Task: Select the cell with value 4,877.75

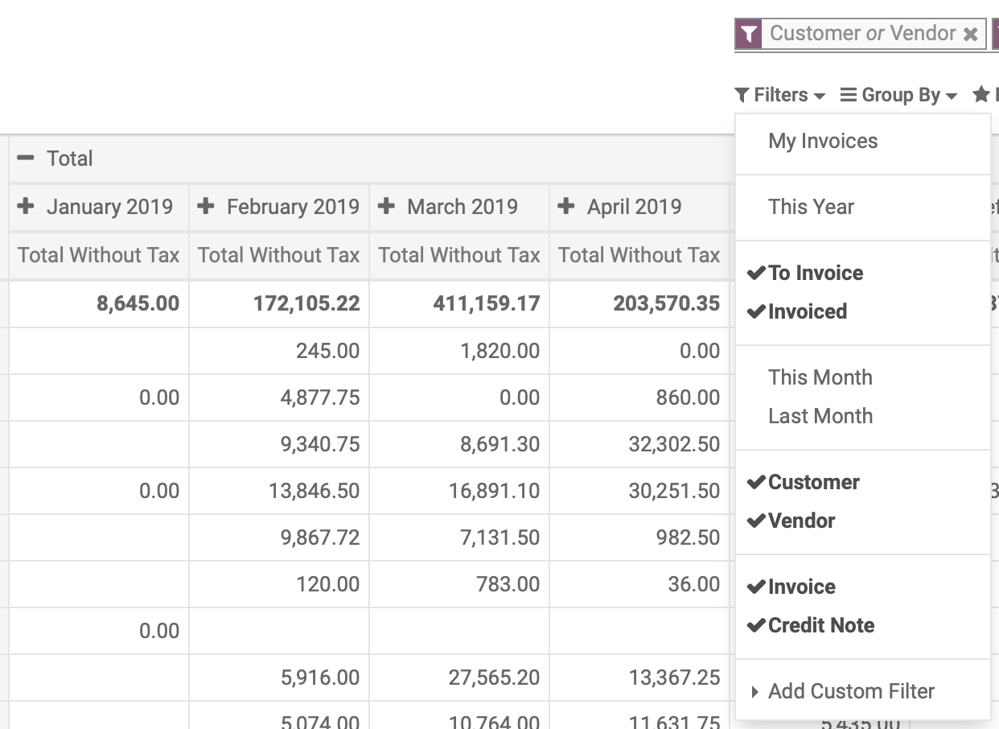Action: (279, 397)
